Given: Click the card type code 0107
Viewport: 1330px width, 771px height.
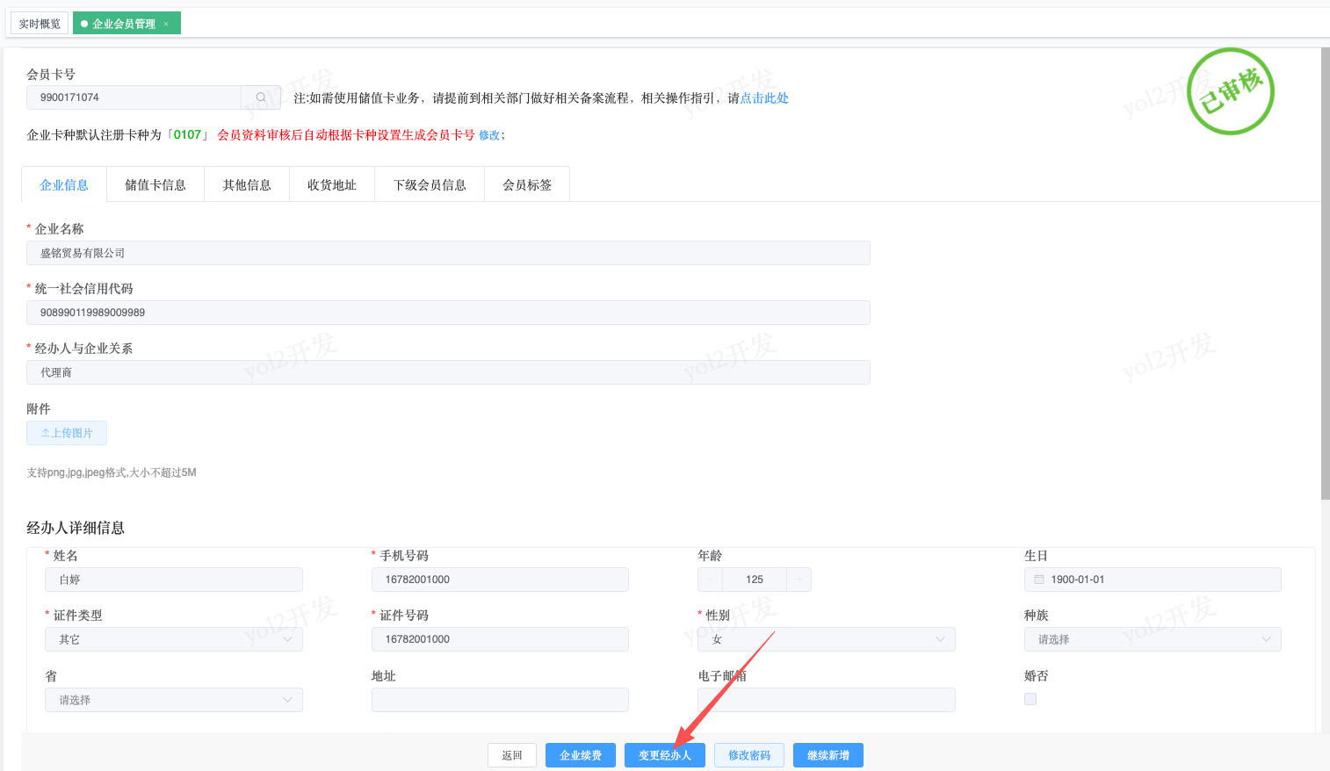Looking at the screenshot, I should coord(187,134).
